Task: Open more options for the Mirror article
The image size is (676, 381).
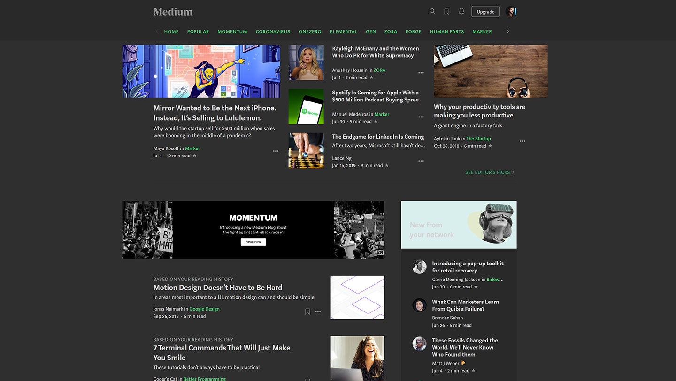Action: coord(276,151)
